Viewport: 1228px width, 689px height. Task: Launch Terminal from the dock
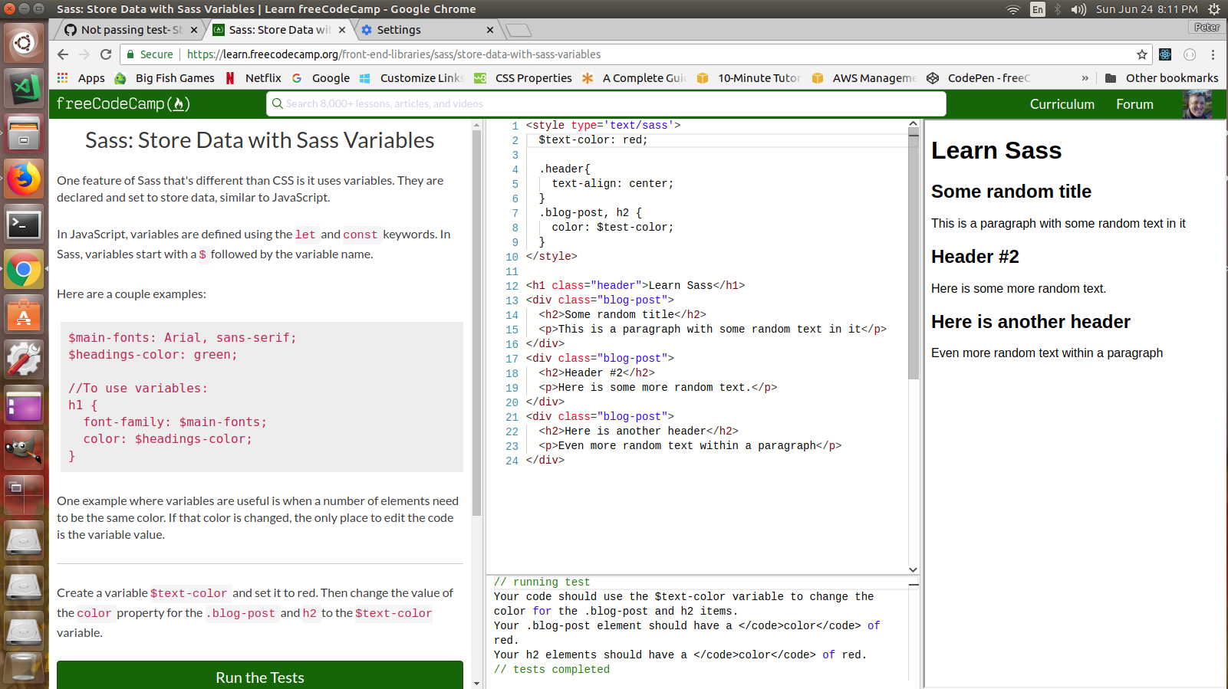(24, 225)
